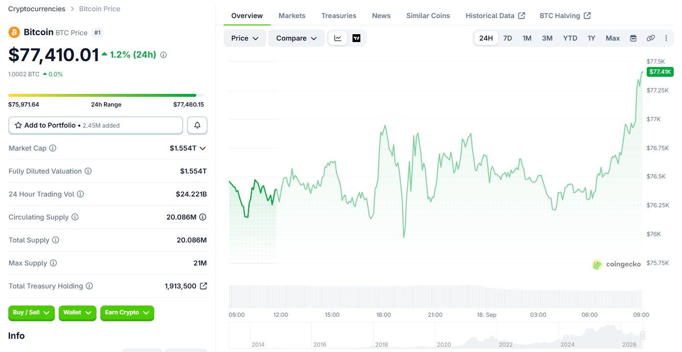Open the Earn Crypto dropdown

(127, 313)
